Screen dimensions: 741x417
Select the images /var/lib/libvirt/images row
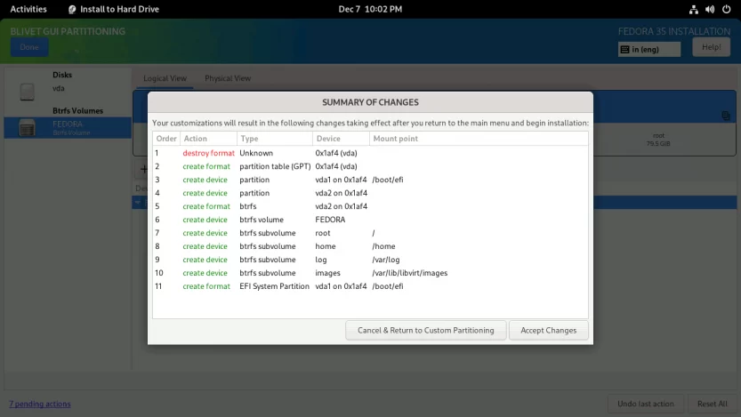370,273
